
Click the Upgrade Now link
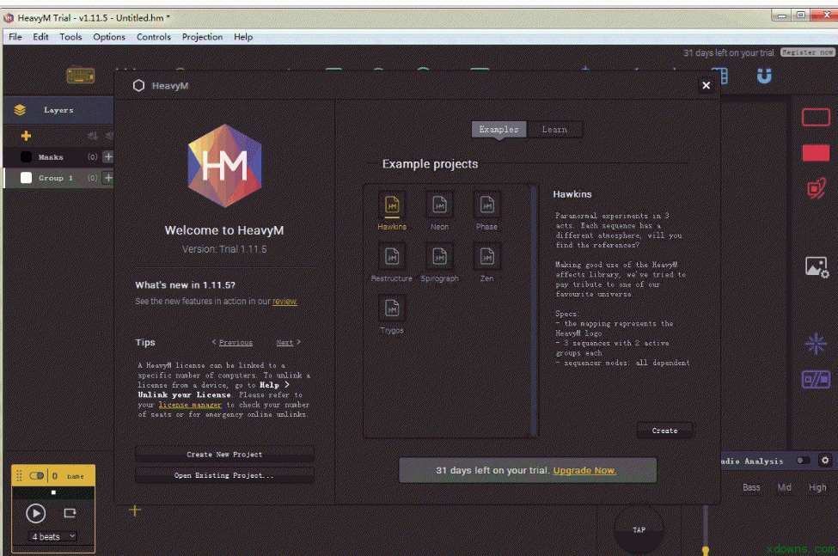click(584, 470)
